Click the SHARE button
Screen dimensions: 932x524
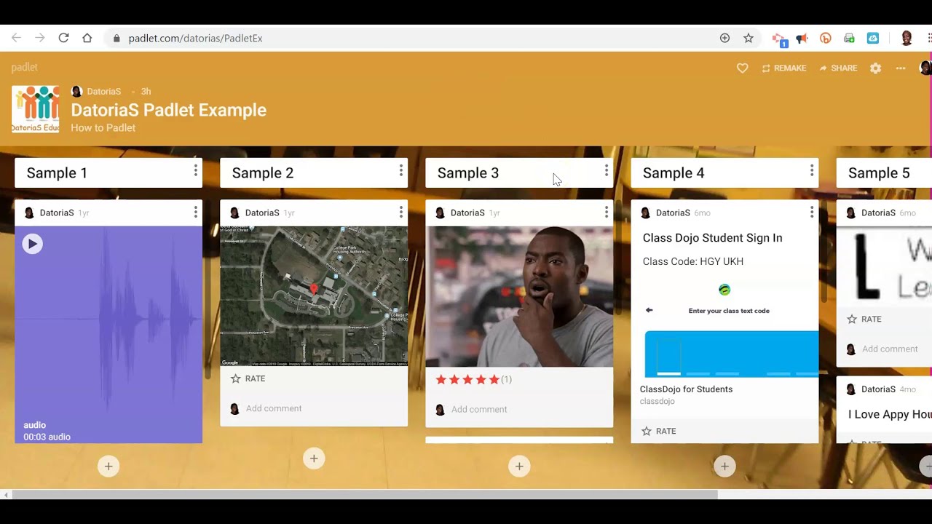pyautogui.click(x=838, y=68)
